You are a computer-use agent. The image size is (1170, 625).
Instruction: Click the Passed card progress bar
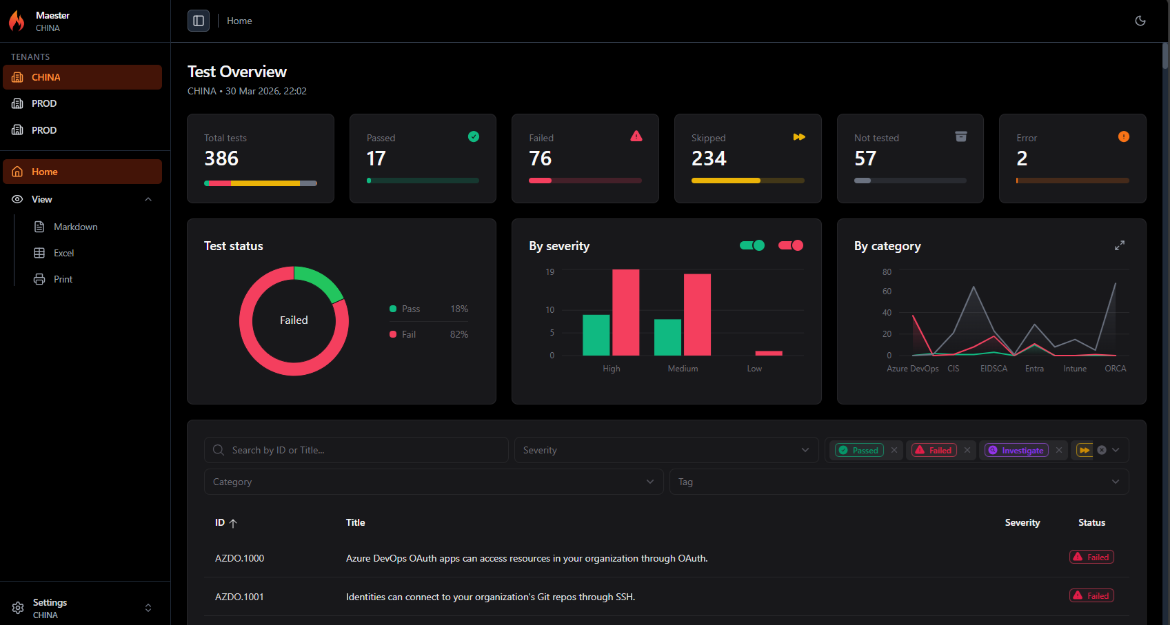click(x=423, y=180)
